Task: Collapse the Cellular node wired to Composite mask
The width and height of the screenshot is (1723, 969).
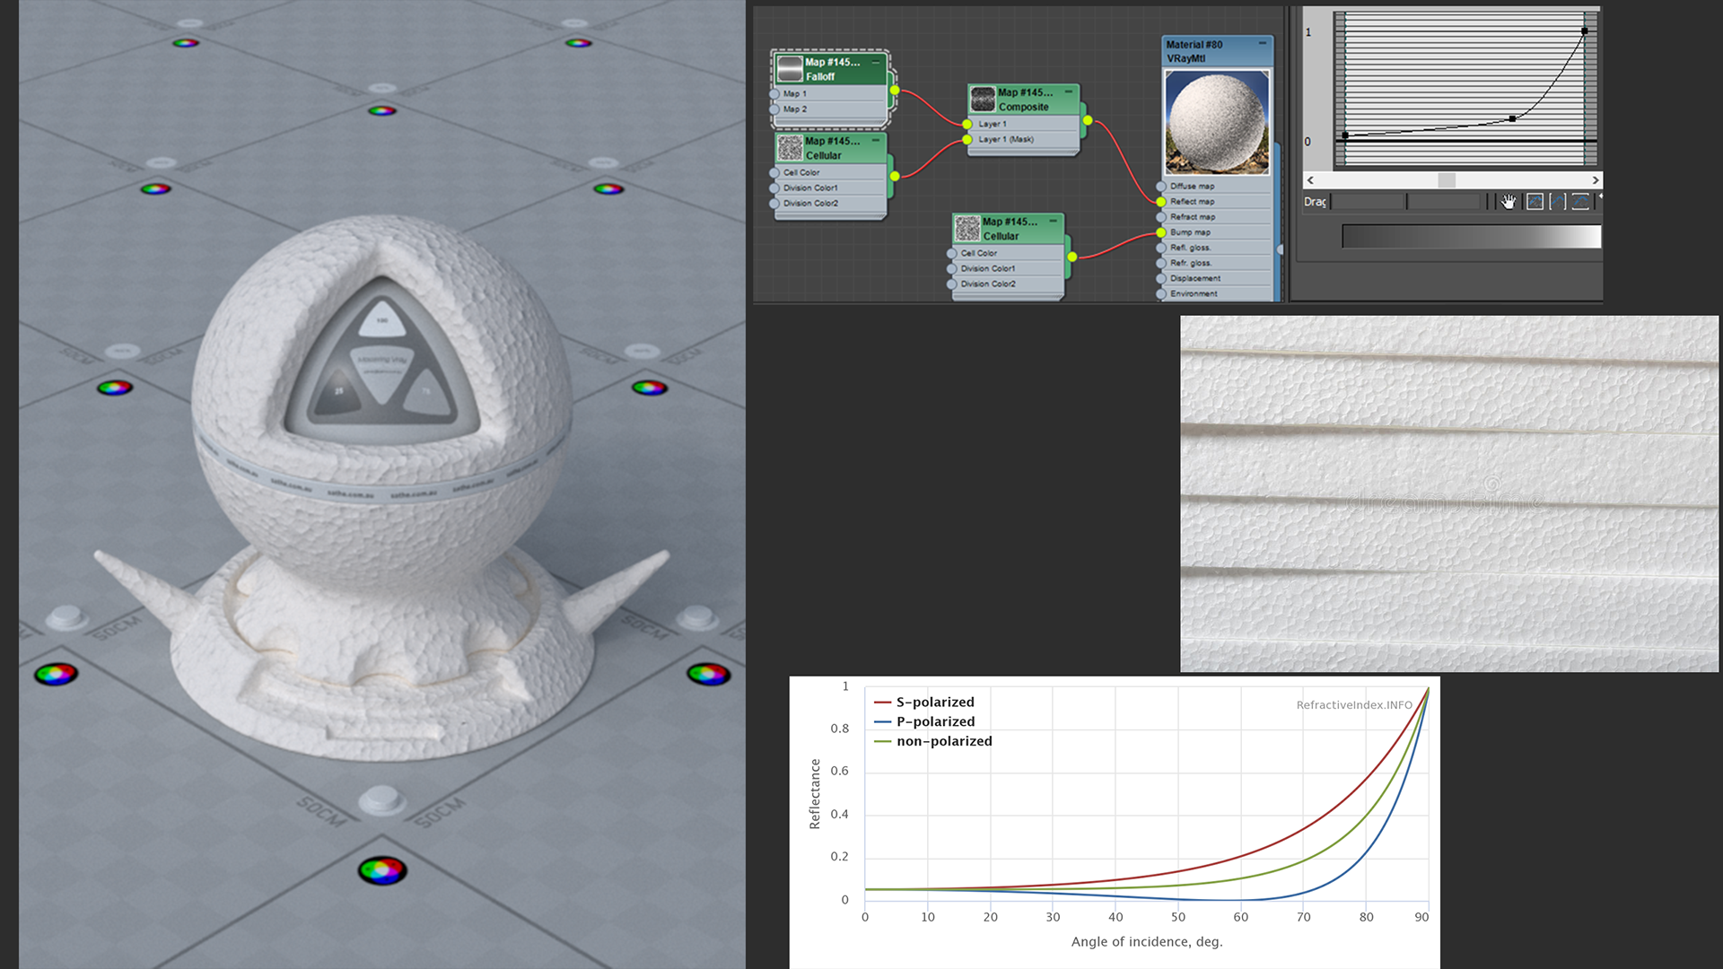Action: 876,140
